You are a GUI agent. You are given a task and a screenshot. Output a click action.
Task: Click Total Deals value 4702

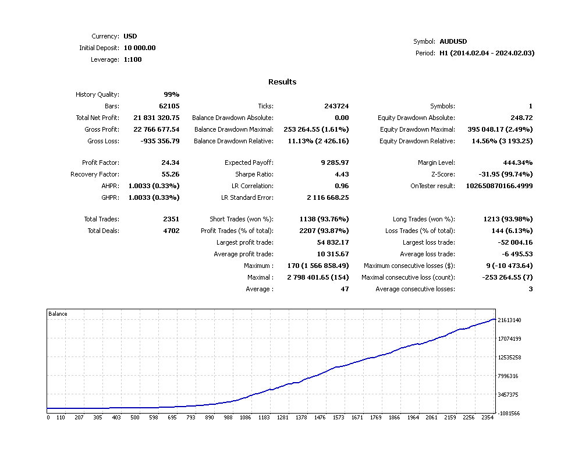pyautogui.click(x=171, y=231)
